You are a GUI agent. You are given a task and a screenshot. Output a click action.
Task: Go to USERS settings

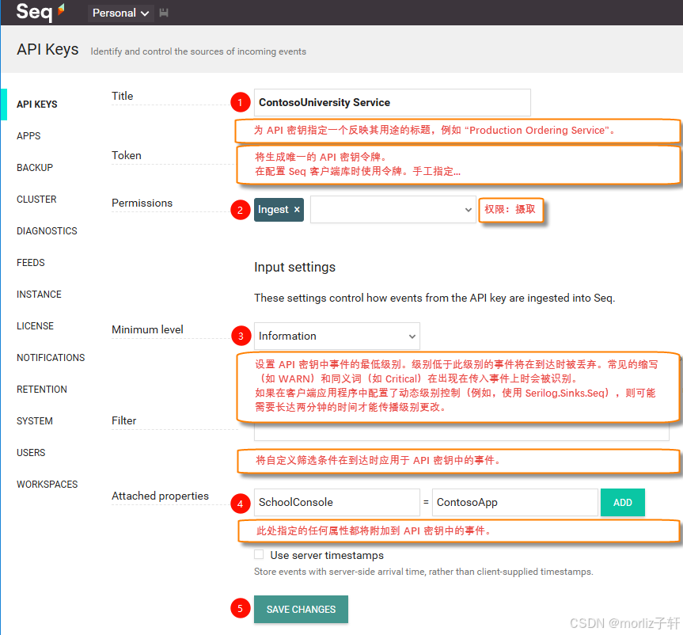pos(31,453)
